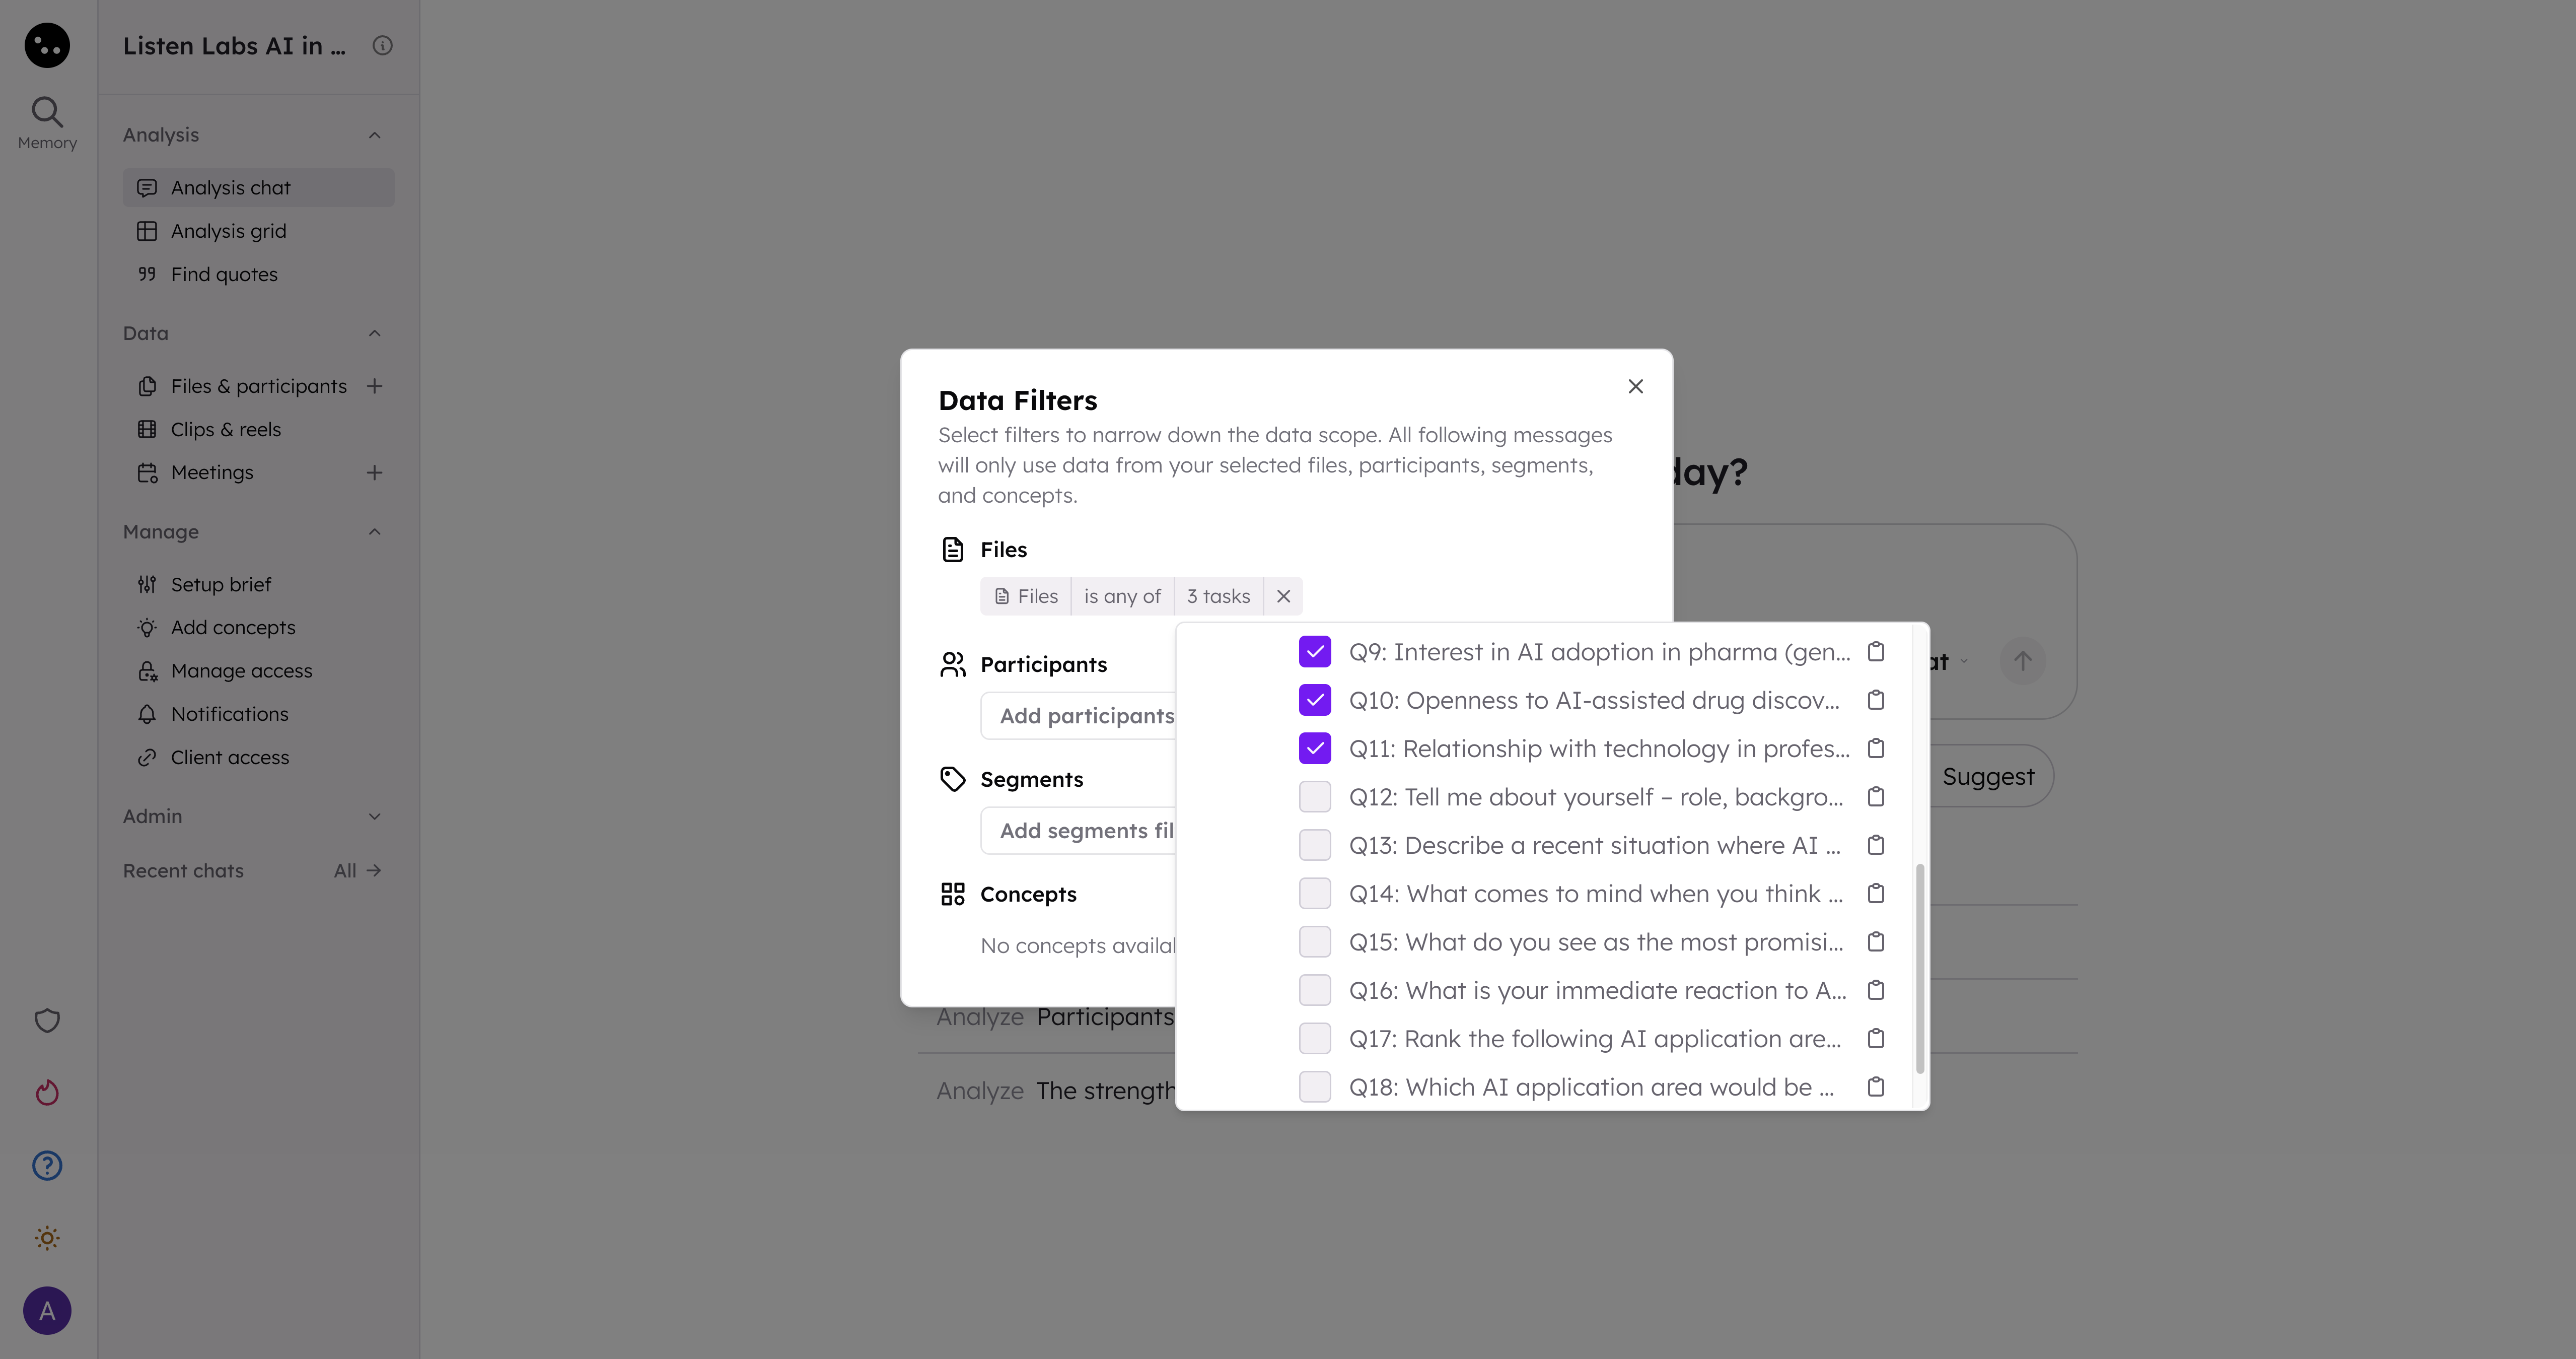Click clipboard icon for Q17 row
This screenshot has height=1359, width=2576.
1876,1039
